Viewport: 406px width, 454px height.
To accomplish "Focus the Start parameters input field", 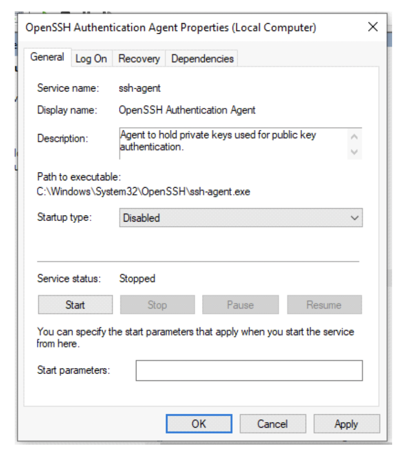I will tap(249, 370).
